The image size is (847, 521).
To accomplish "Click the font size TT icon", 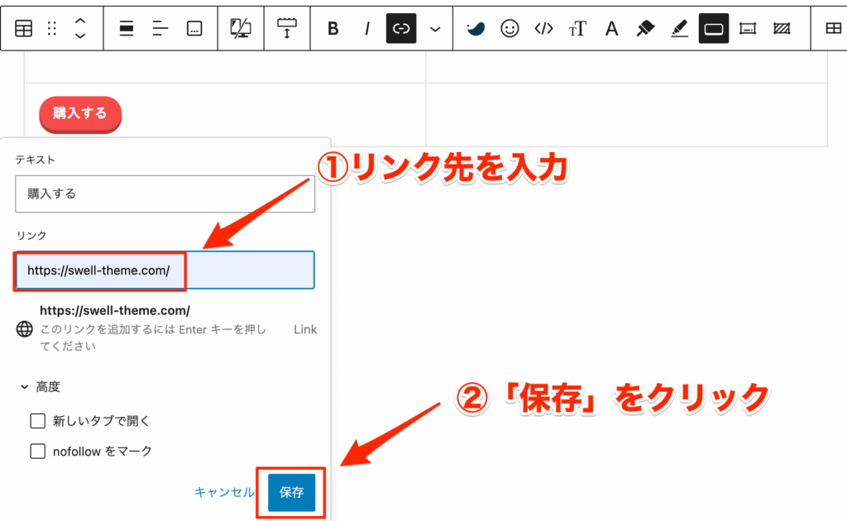I will (577, 29).
